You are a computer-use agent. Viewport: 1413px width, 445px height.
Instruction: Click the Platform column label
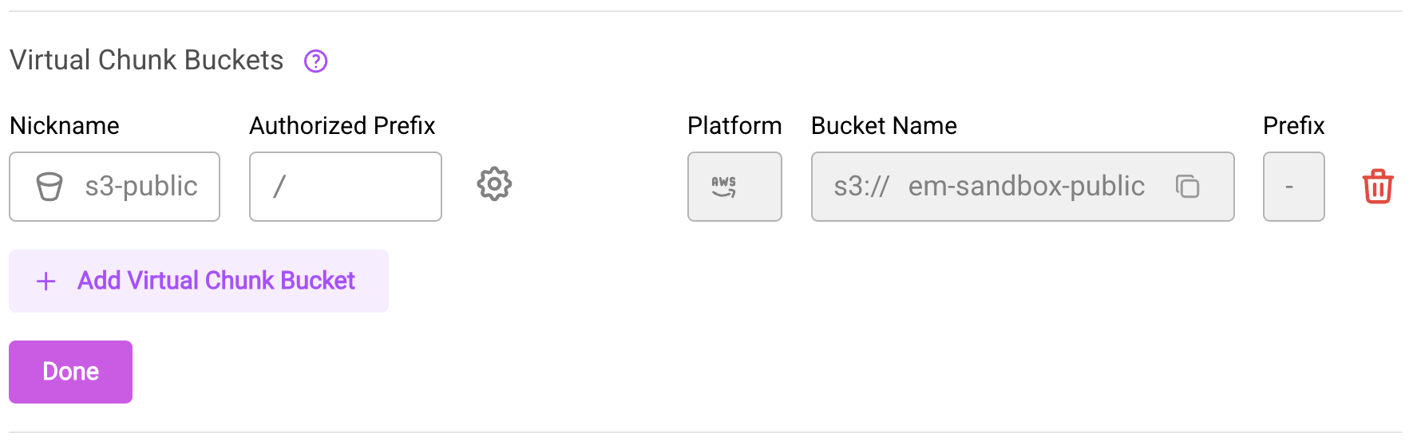click(734, 126)
